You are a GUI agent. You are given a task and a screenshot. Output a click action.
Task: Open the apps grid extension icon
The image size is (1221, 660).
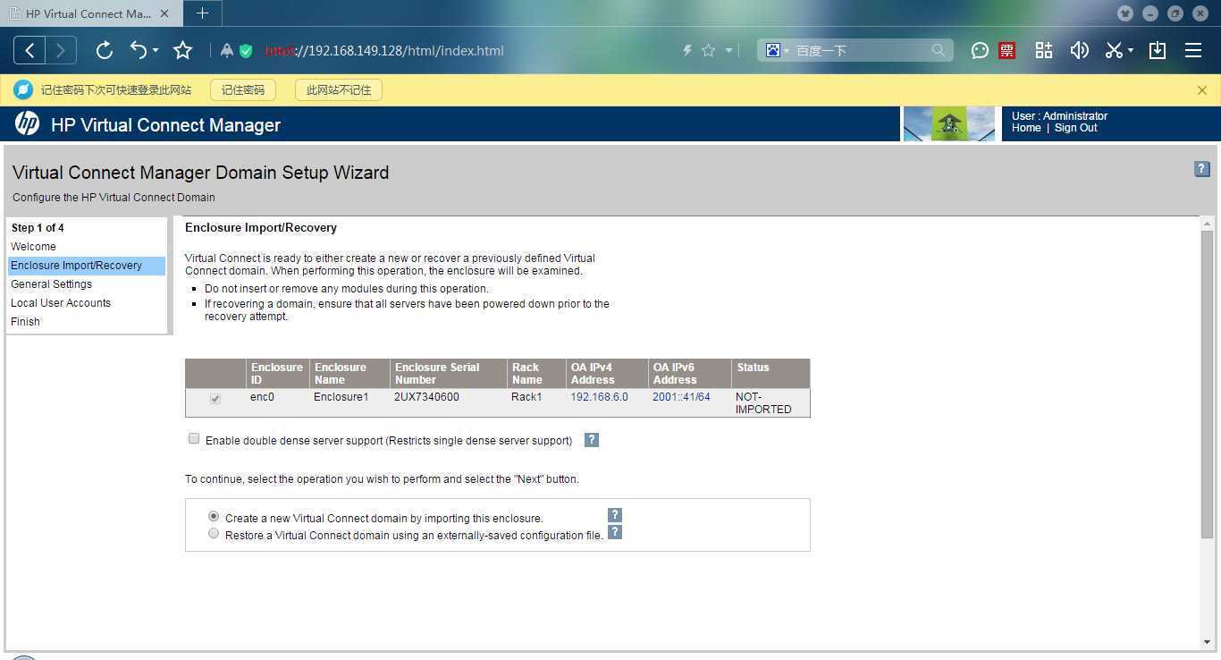(1044, 51)
